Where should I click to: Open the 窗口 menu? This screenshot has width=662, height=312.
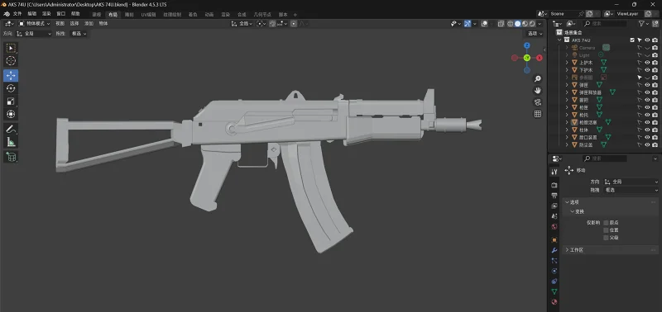click(x=60, y=14)
